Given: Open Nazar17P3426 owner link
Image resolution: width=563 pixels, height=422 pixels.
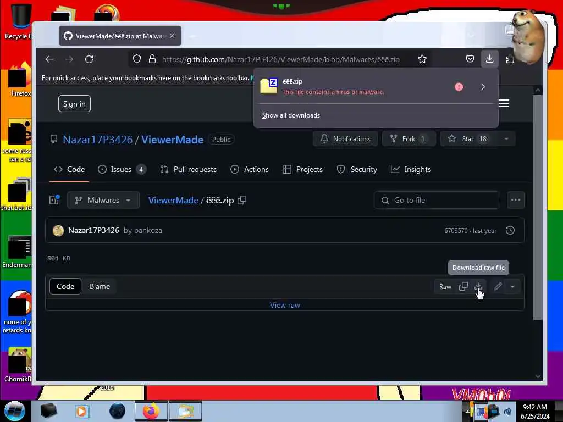Looking at the screenshot, I should [98, 139].
